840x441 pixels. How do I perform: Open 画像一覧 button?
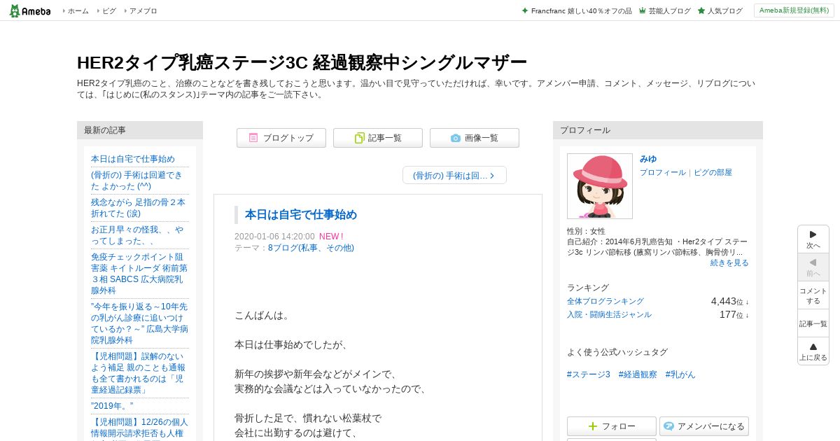click(475, 138)
